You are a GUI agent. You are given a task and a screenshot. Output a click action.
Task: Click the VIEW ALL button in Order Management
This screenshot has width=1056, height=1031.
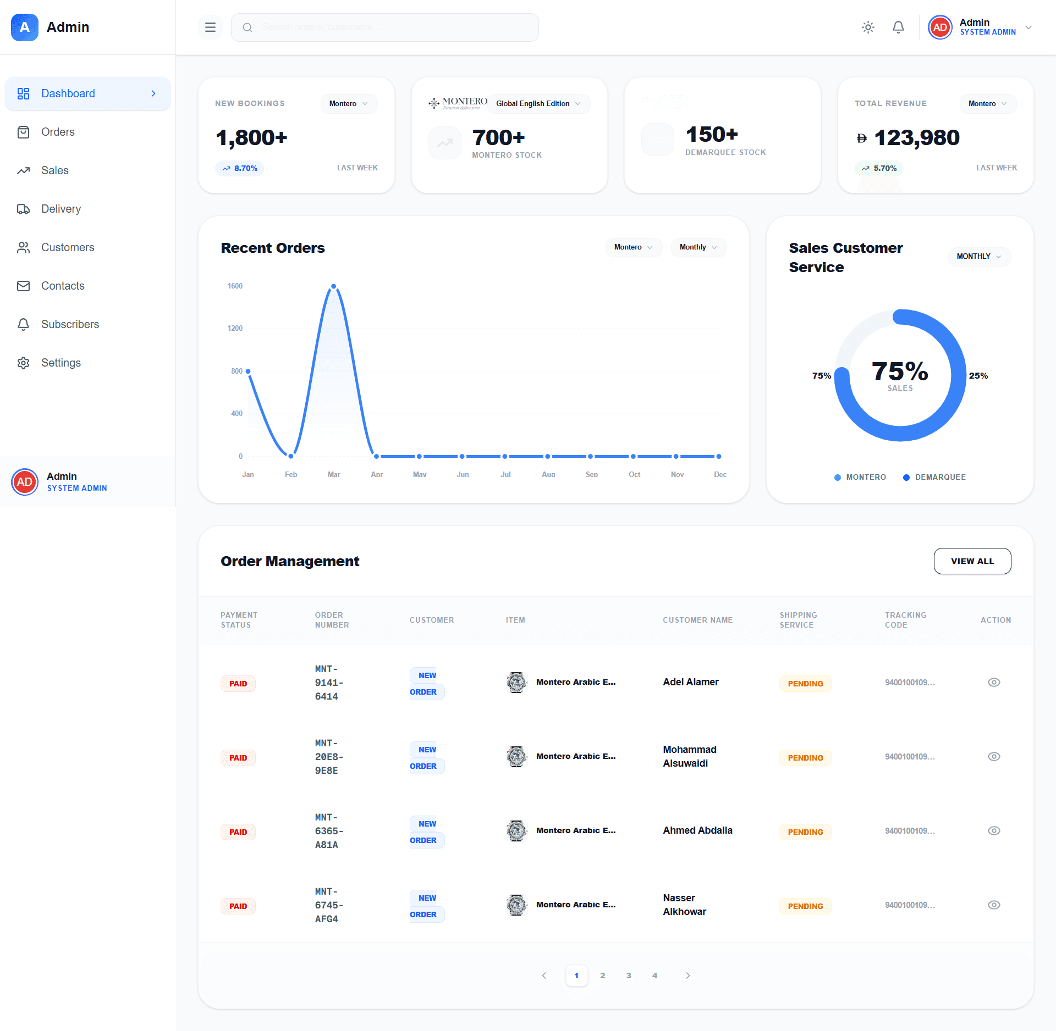[972, 561]
